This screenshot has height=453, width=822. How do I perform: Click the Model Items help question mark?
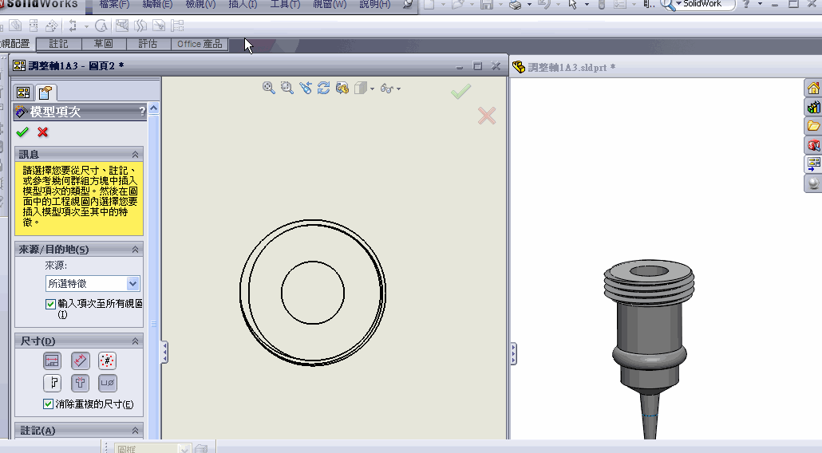(141, 111)
